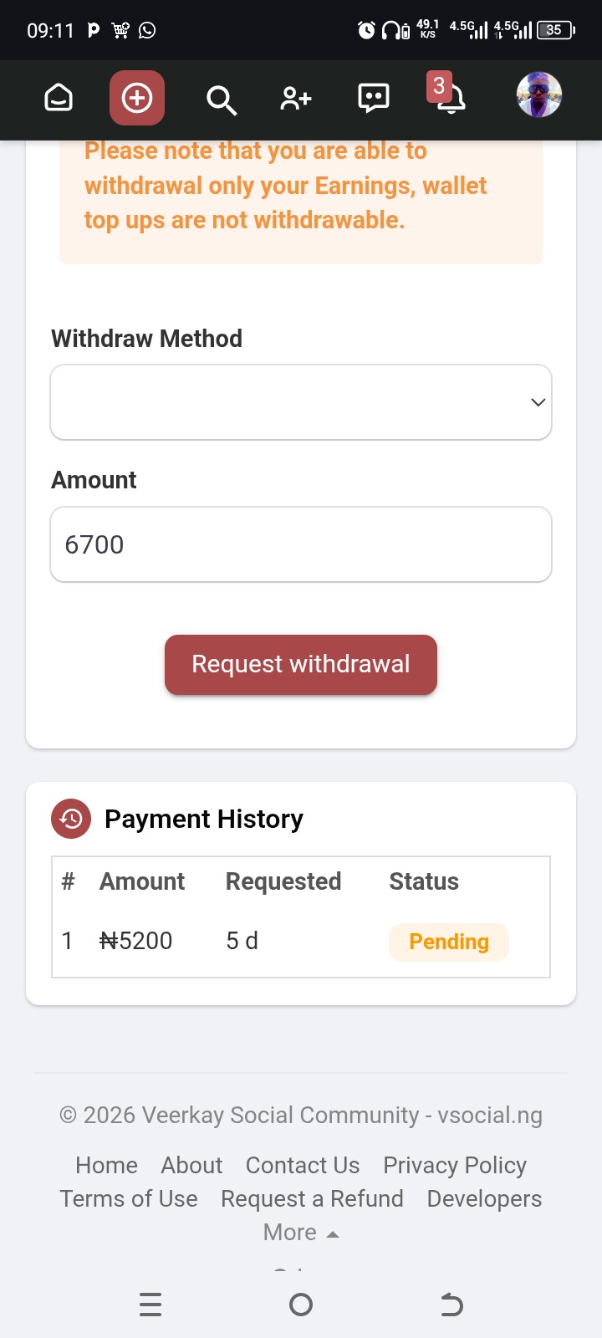Go to Contact Us page

pos(303,1166)
